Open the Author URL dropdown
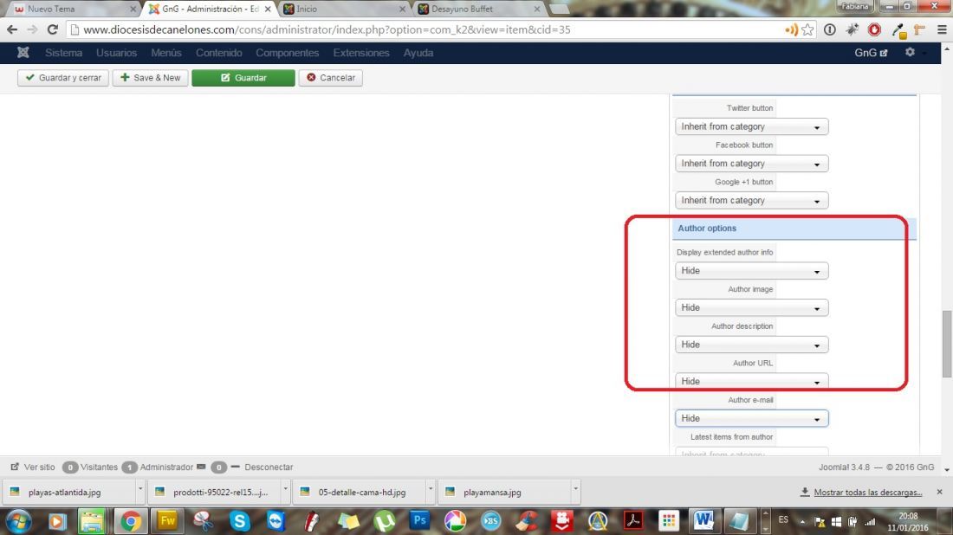 click(x=751, y=382)
